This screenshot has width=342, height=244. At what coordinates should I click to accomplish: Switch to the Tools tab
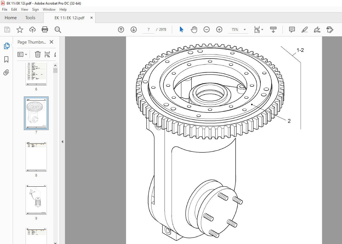point(30,18)
